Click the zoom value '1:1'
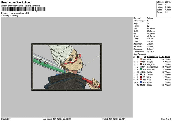Screen dimensions: 172x121 (166, 12)
